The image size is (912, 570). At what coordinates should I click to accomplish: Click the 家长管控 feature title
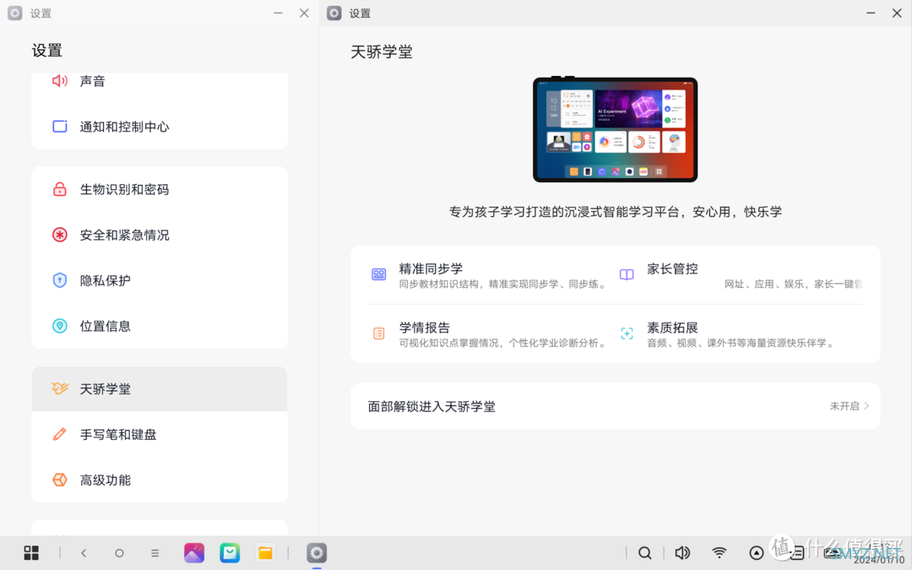click(x=672, y=269)
